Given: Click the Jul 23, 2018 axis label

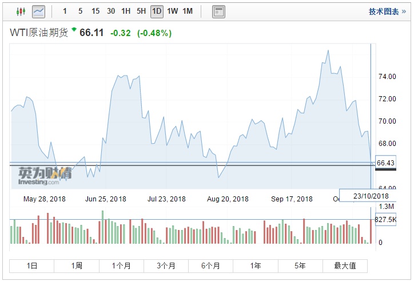Looking at the screenshot, I should 166,199.
